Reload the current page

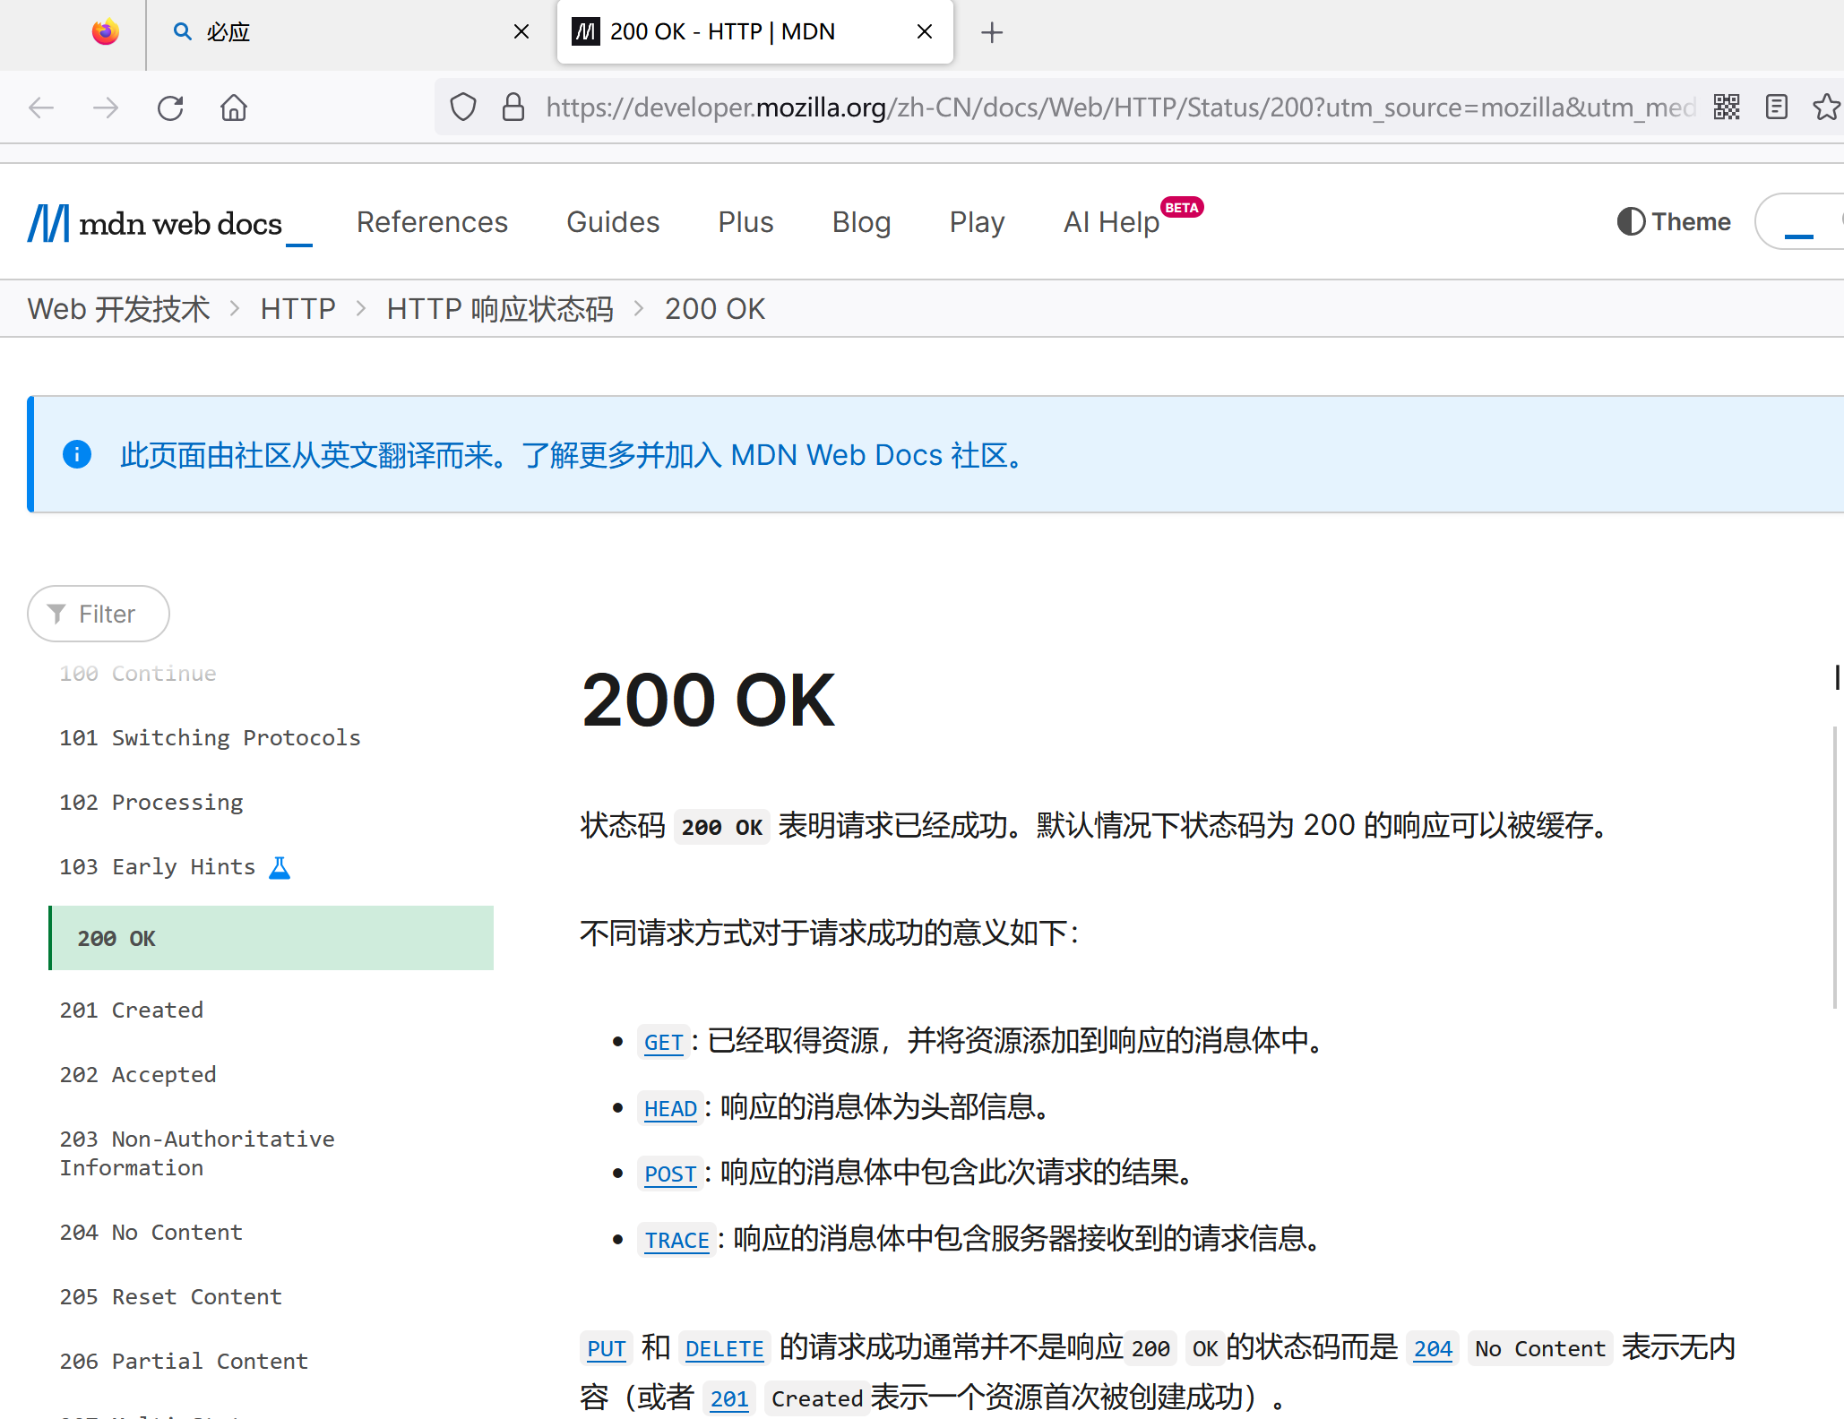click(170, 107)
